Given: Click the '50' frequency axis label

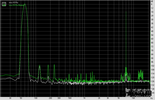Looking at the screenshot, I should (21, 98).
